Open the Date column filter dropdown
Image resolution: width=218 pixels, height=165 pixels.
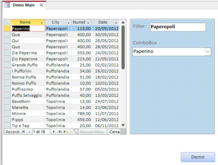click(x=116, y=23)
